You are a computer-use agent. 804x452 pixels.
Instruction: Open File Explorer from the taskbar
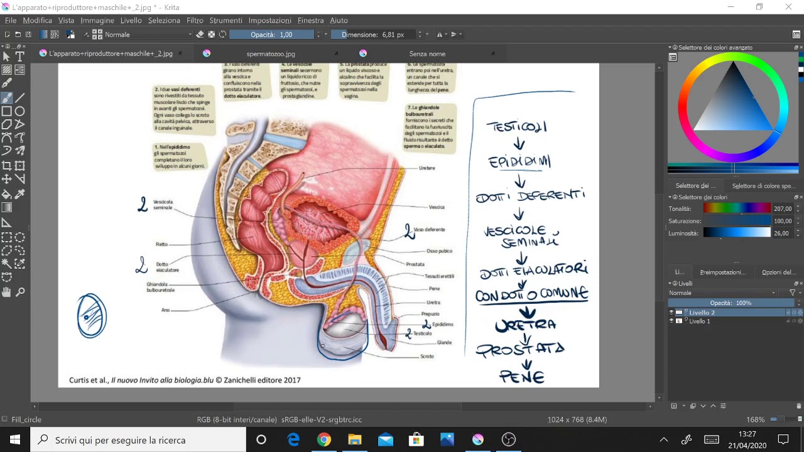(354, 440)
